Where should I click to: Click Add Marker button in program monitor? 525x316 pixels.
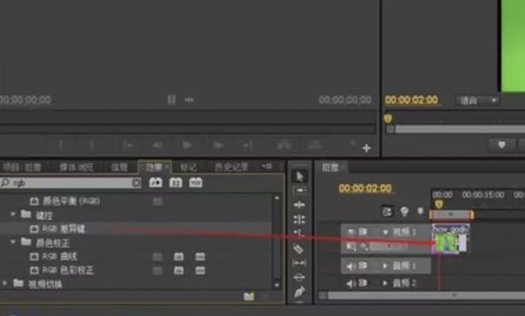tap(501, 145)
